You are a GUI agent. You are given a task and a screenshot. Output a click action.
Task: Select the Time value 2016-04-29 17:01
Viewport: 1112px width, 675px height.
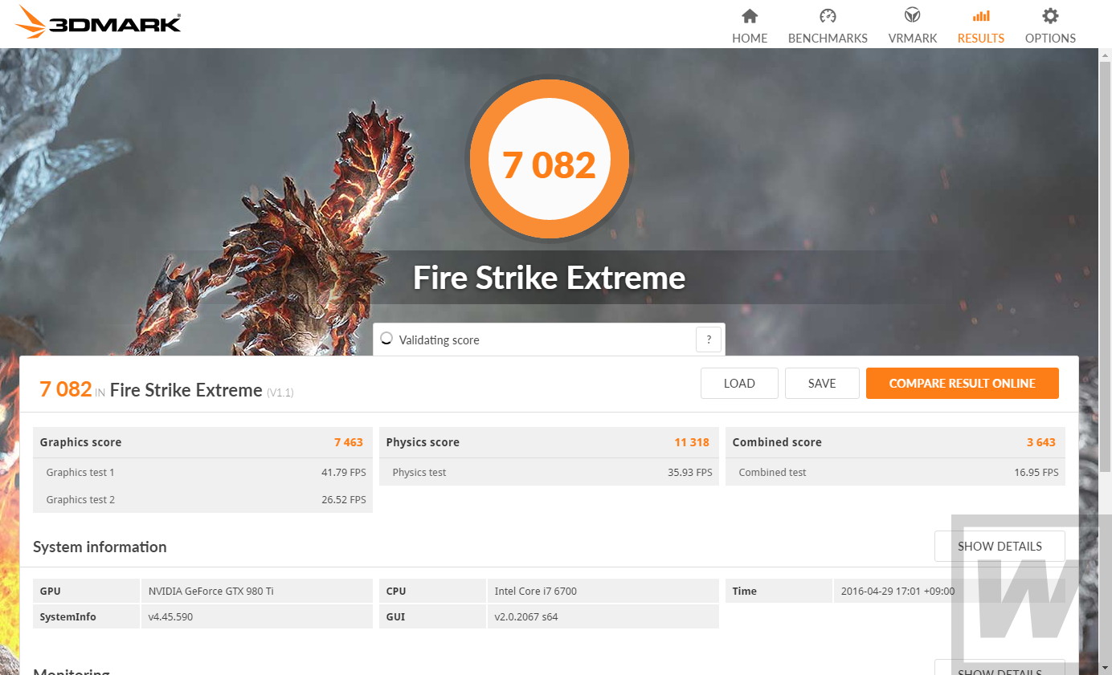[898, 592]
